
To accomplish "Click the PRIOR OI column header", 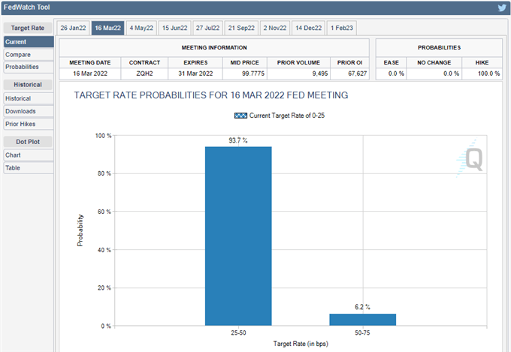I will pyautogui.click(x=349, y=62).
